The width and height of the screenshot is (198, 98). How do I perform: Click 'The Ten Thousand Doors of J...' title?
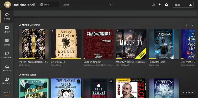[33, 62]
